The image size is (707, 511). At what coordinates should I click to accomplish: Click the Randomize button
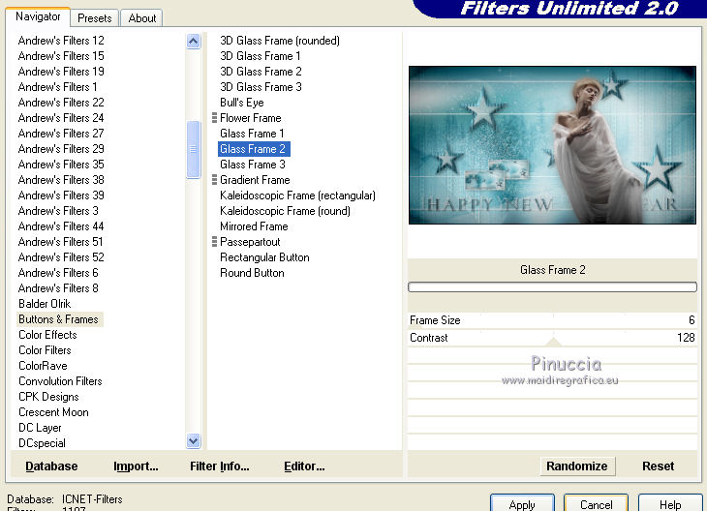pyautogui.click(x=577, y=466)
